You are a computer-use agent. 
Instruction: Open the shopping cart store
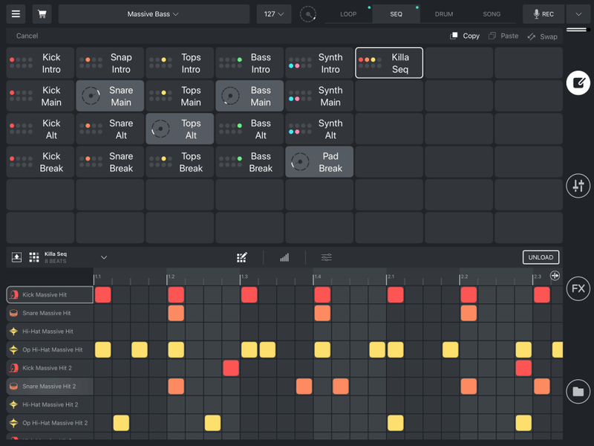tap(42, 14)
